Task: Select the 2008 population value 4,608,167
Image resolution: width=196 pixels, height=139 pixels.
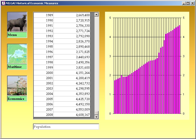Action: pos(72,115)
